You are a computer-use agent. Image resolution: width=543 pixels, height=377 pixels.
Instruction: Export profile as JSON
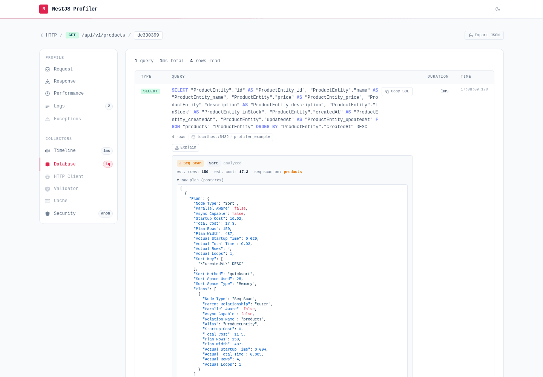pos(484,35)
